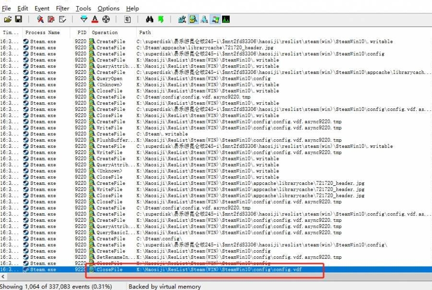Click the status text showing 1,064 of 337,083 events
The height and width of the screenshot is (290, 432).
(x=56, y=287)
